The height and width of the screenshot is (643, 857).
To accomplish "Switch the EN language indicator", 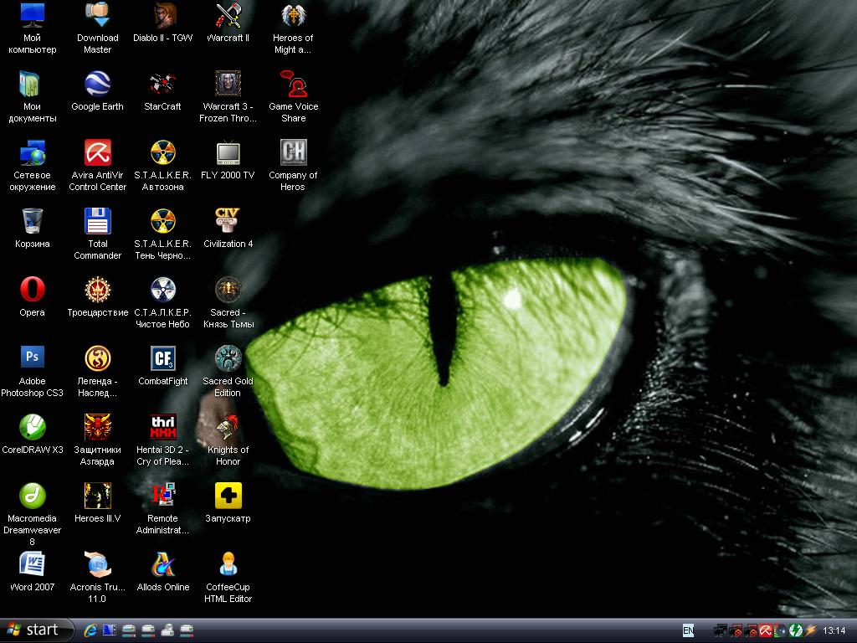I will point(688,630).
